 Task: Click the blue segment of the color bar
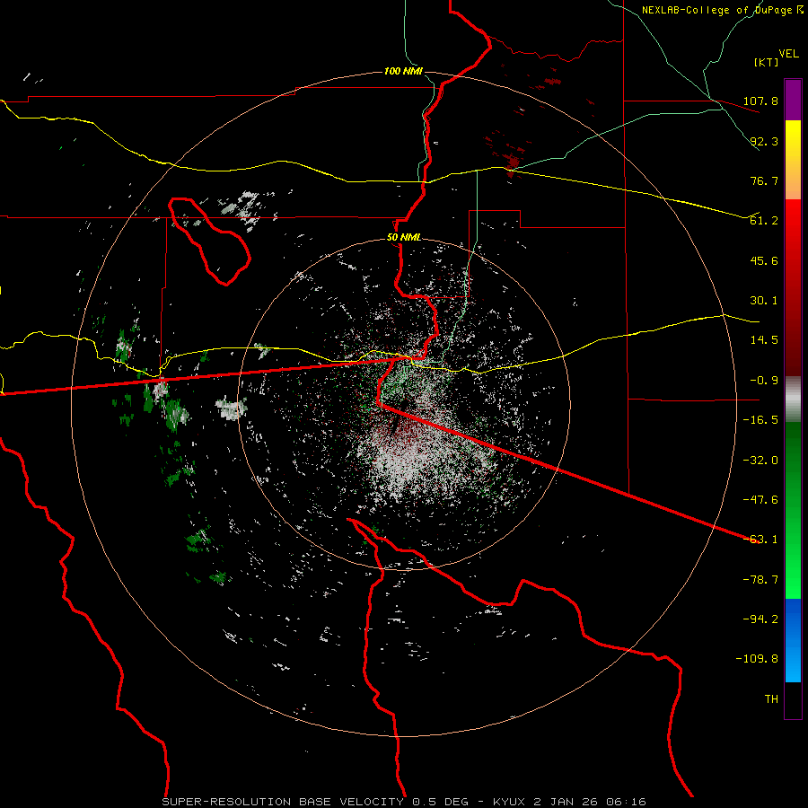793,640
